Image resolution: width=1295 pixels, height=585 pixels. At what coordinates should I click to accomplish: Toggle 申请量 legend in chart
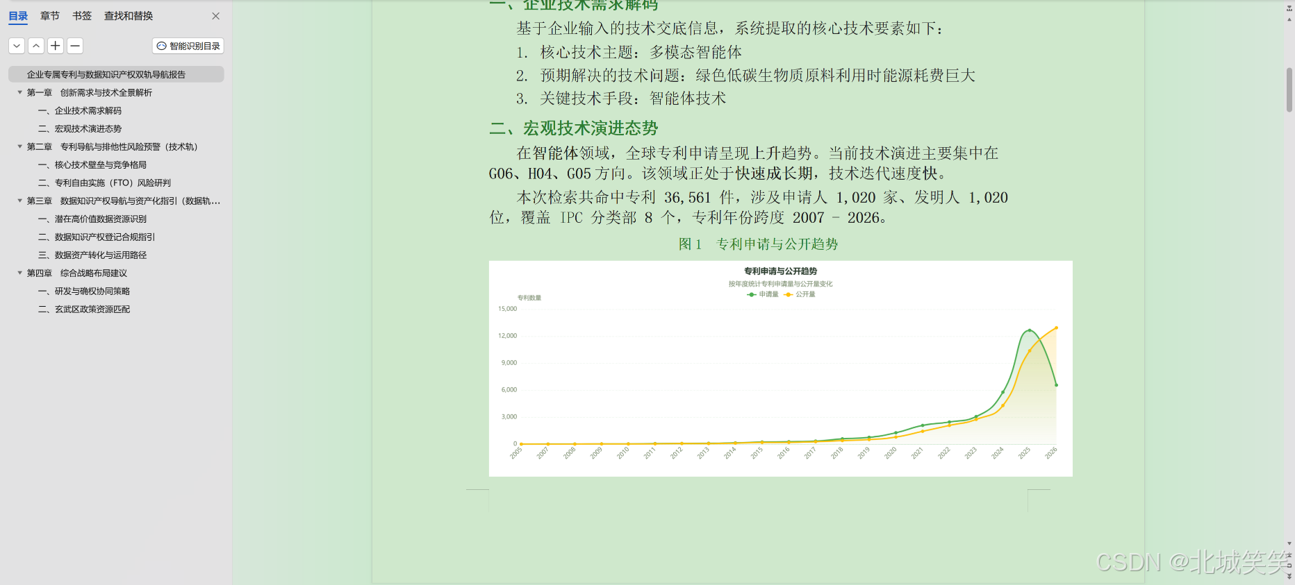coord(762,294)
